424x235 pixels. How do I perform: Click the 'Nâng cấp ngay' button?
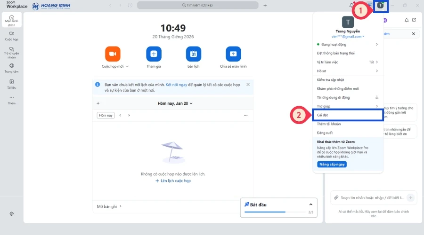(x=332, y=164)
